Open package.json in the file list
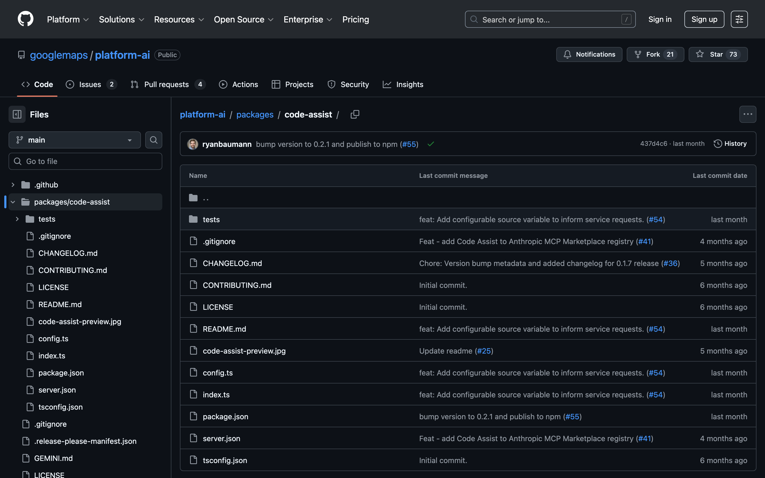Screen dimensions: 765x478 [225, 416]
